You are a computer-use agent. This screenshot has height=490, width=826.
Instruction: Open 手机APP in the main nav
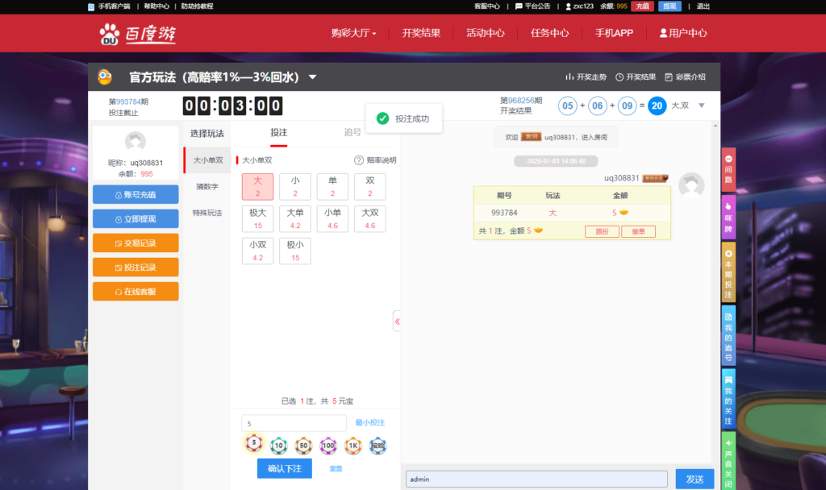614,33
